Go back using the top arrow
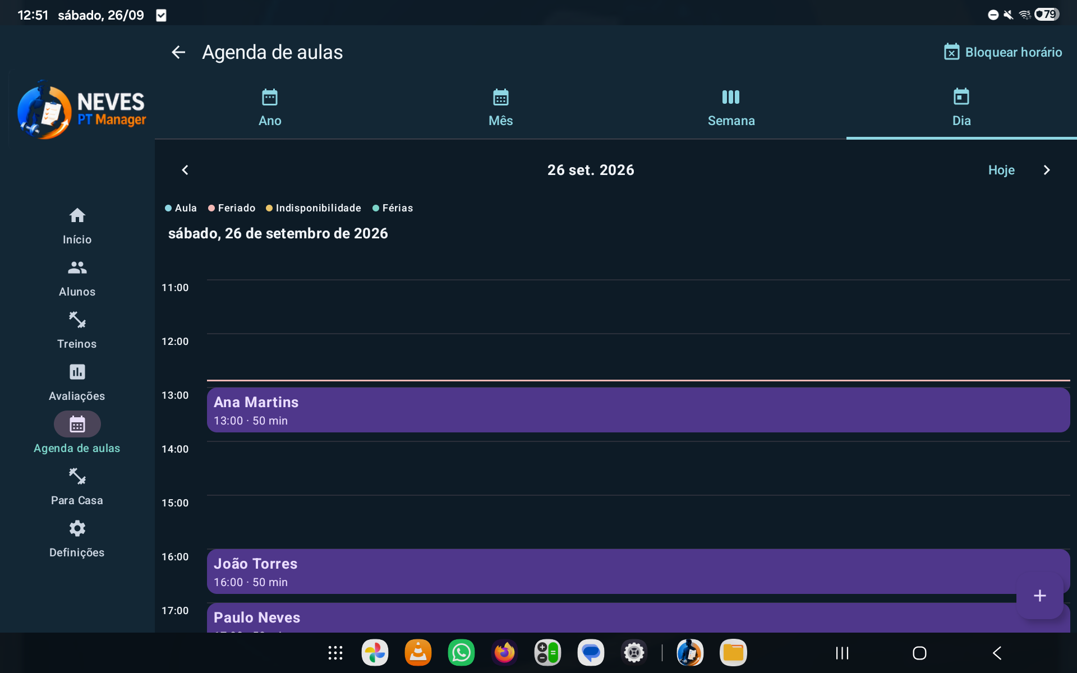The image size is (1077, 673). pyautogui.click(x=178, y=52)
